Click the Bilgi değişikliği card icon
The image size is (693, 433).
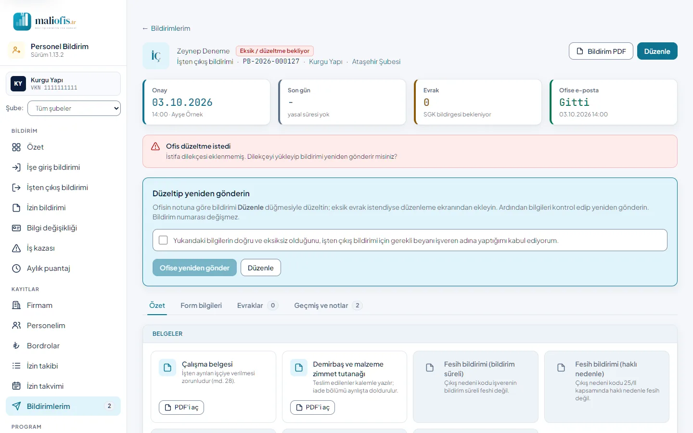pyautogui.click(x=16, y=228)
